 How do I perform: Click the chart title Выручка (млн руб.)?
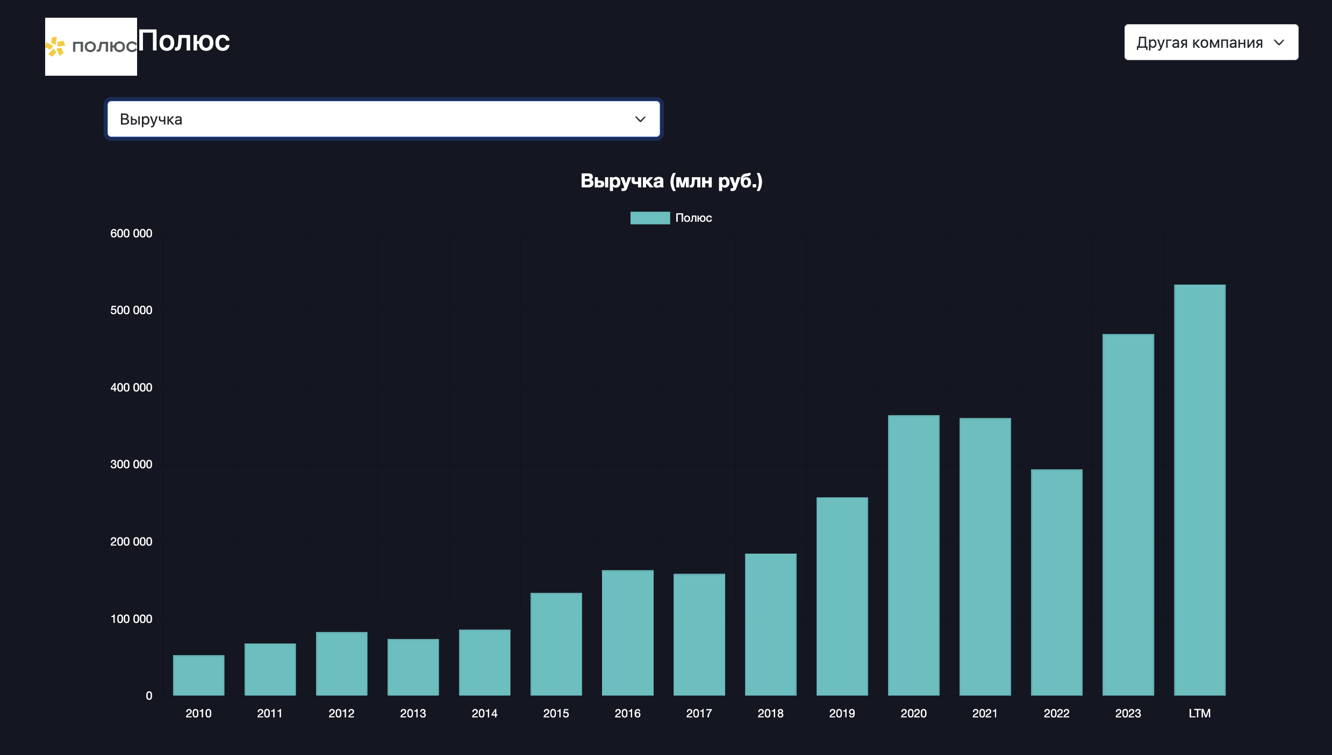pyautogui.click(x=671, y=181)
